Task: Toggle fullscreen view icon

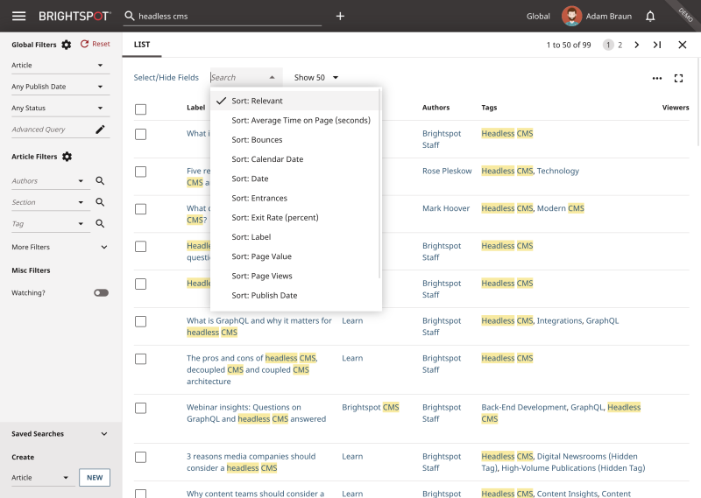Action: 678,78
